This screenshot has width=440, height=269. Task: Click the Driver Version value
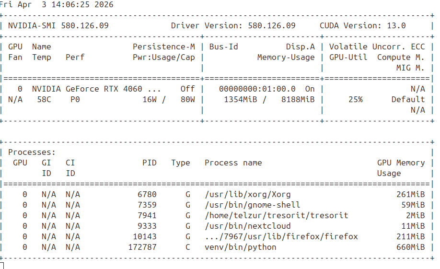tap(272, 25)
